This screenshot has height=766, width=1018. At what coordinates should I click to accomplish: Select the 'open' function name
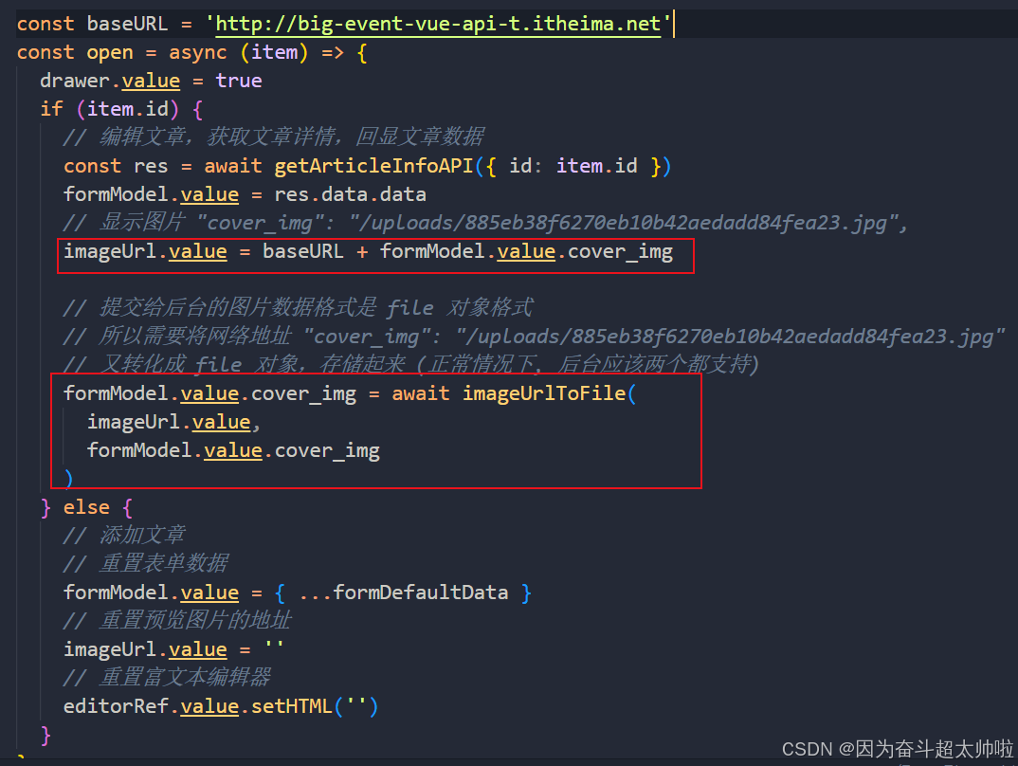coord(110,52)
